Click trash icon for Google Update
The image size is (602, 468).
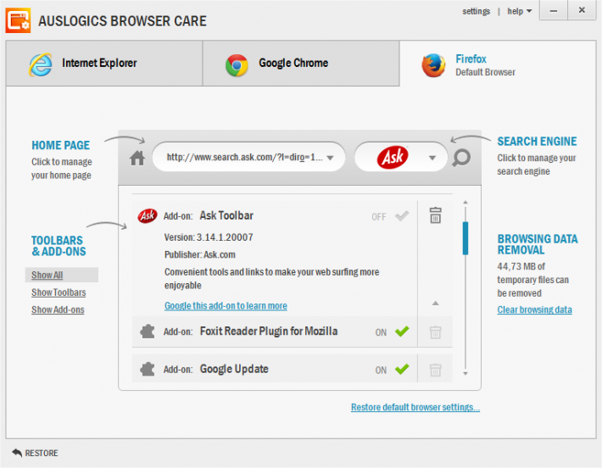[x=435, y=370]
